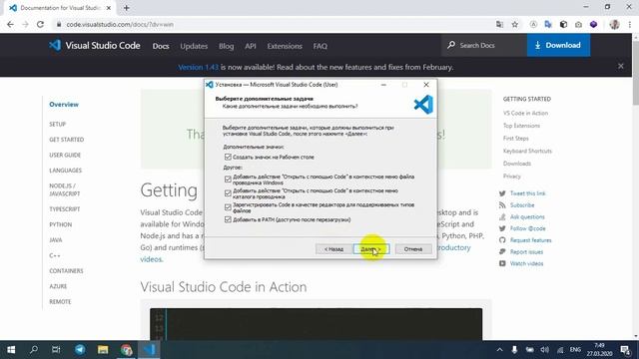Click the GitHub icon next to Request features
Screen dimensions: 639x359
[502, 240]
